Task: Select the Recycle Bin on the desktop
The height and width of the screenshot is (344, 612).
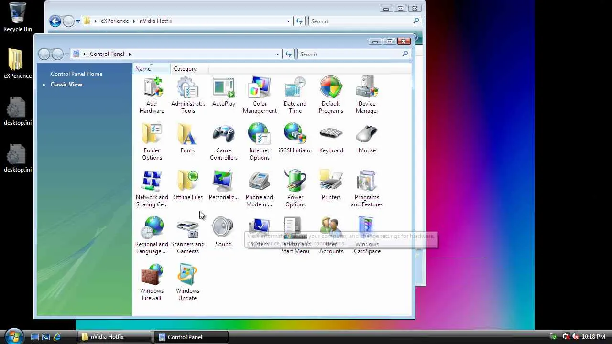Action: [18, 17]
